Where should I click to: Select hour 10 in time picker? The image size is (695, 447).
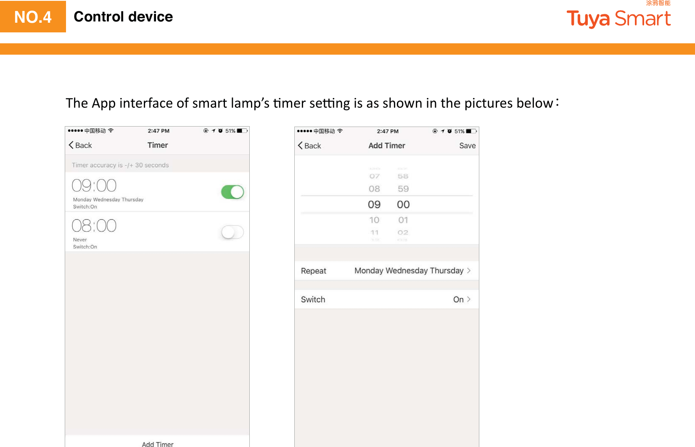[374, 220]
